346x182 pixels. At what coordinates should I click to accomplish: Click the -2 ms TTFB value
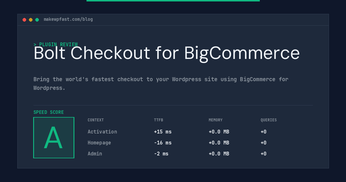(161, 154)
